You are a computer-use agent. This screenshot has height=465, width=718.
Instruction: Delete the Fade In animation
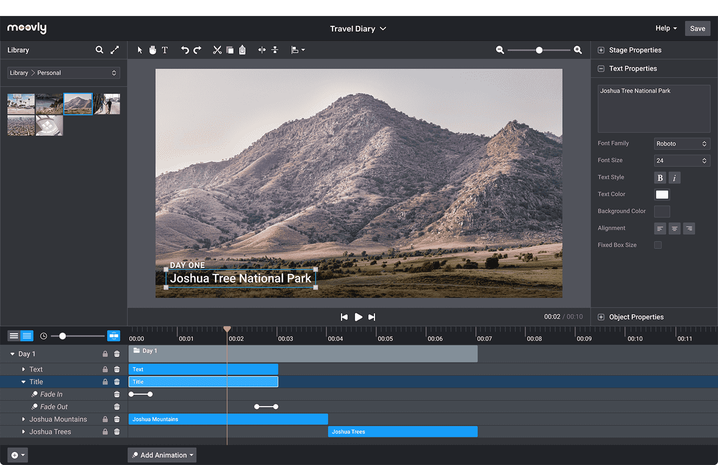click(117, 394)
